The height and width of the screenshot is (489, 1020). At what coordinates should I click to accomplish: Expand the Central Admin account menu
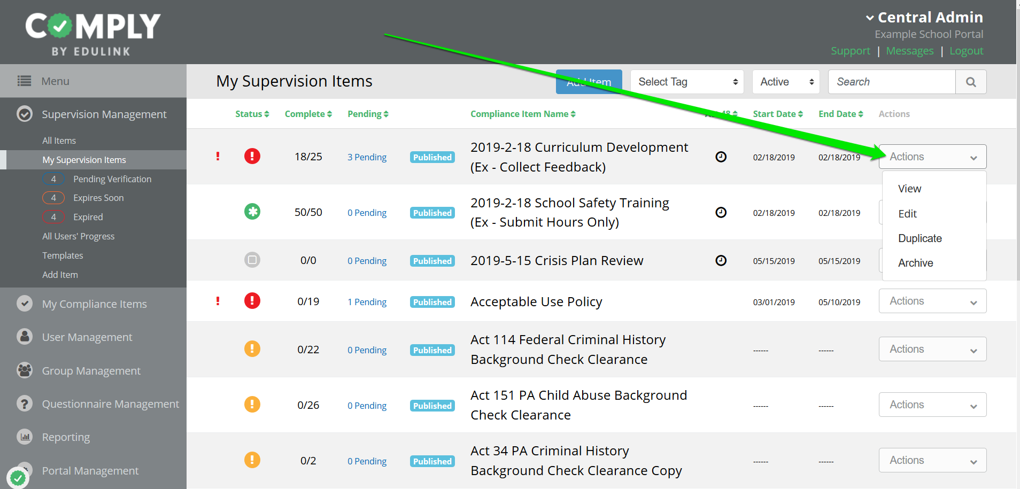[924, 17]
